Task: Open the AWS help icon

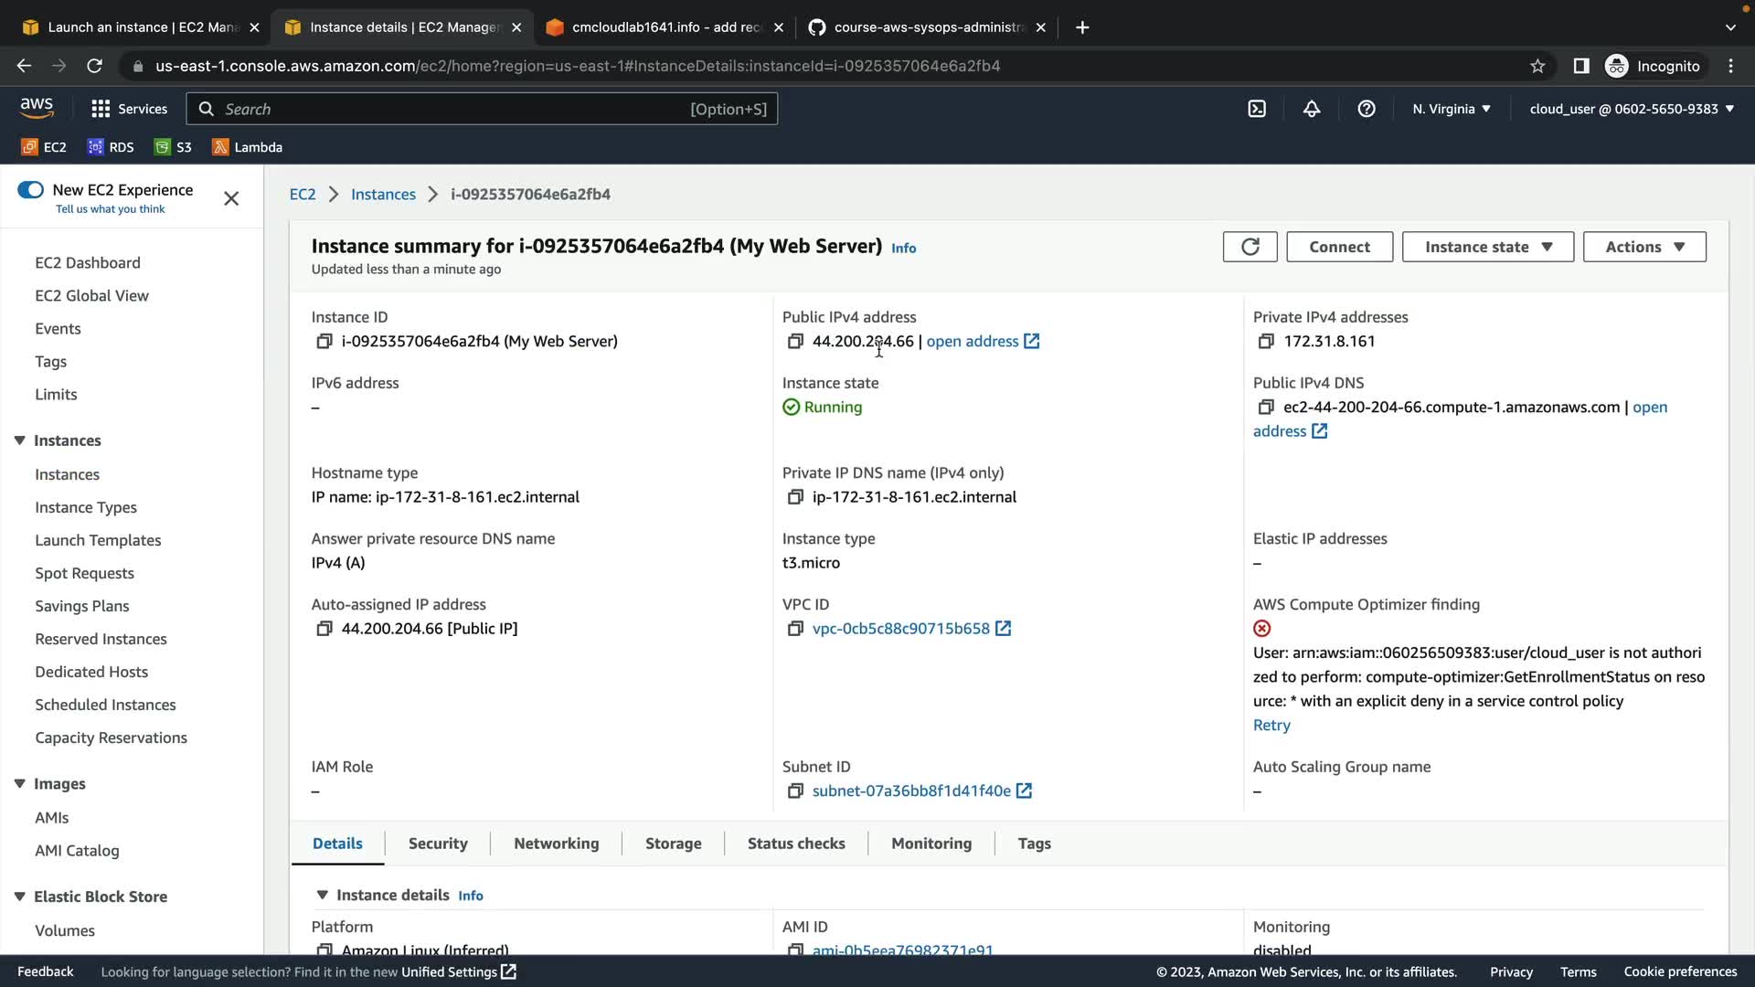Action: pyautogui.click(x=1367, y=109)
